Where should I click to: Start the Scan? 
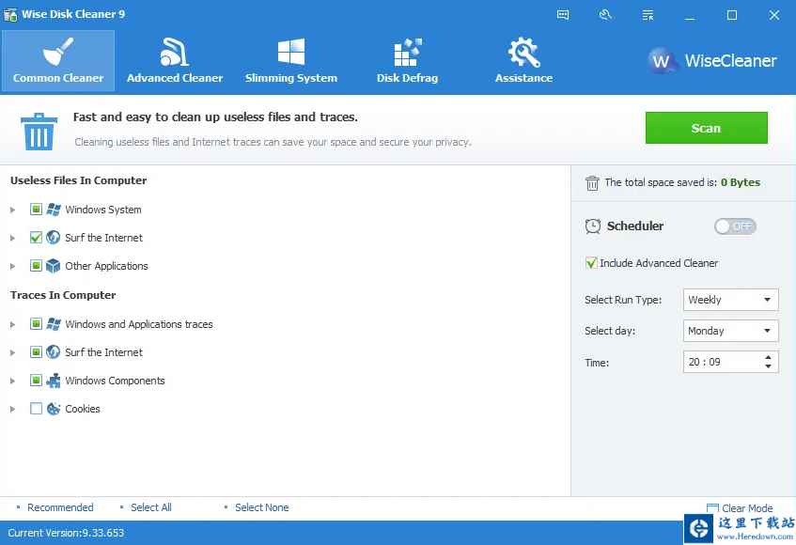coord(706,128)
